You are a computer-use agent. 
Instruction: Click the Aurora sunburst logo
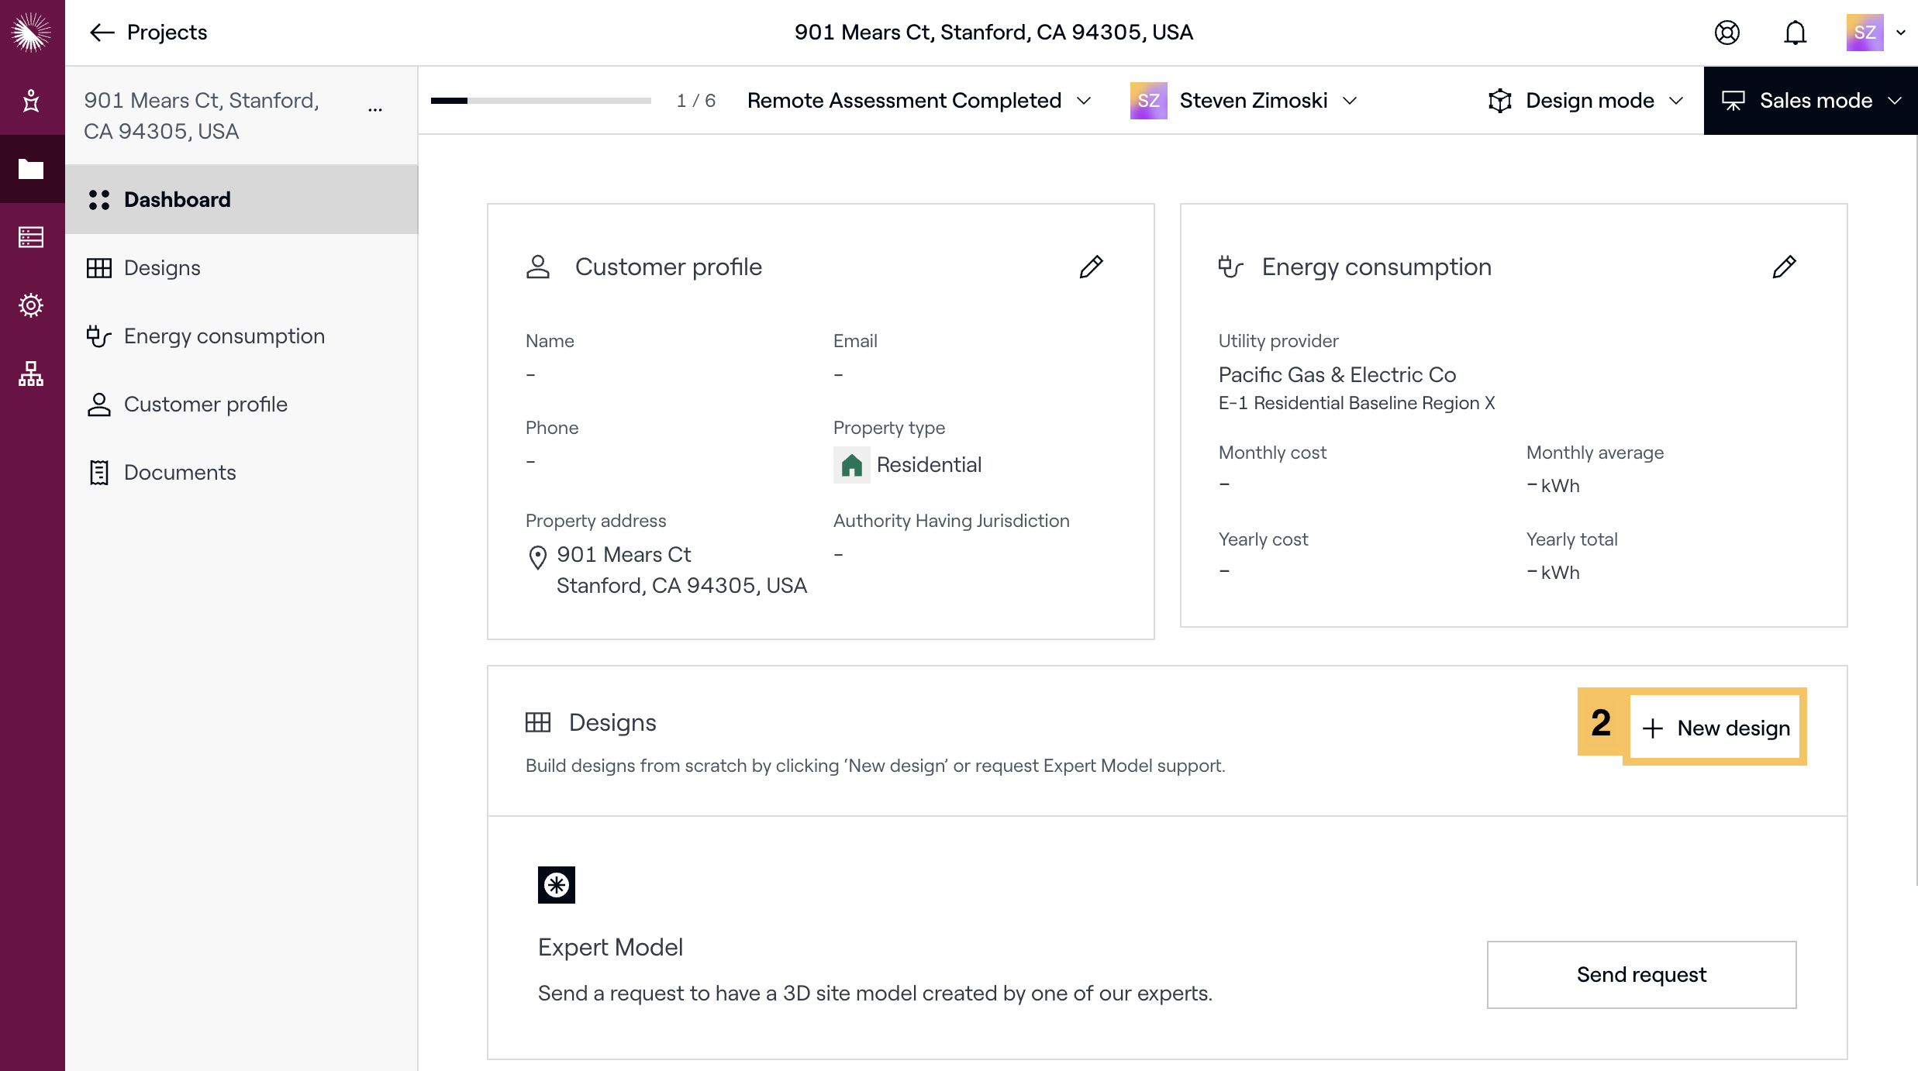pyautogui.click(x=31, y=33)
